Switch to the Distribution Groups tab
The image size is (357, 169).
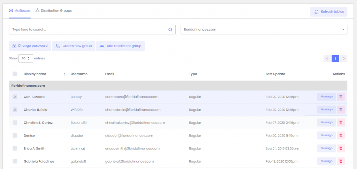click(x=53, y=11)
